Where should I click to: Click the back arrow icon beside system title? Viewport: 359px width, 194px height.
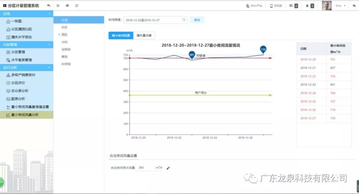tap(49, 6)
